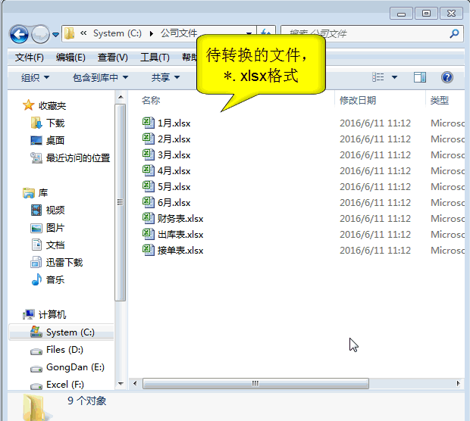The width and height of the screenshot is (470, 421).
Task: Select 计算机 in navigation pane
Action: click(45, 314)
